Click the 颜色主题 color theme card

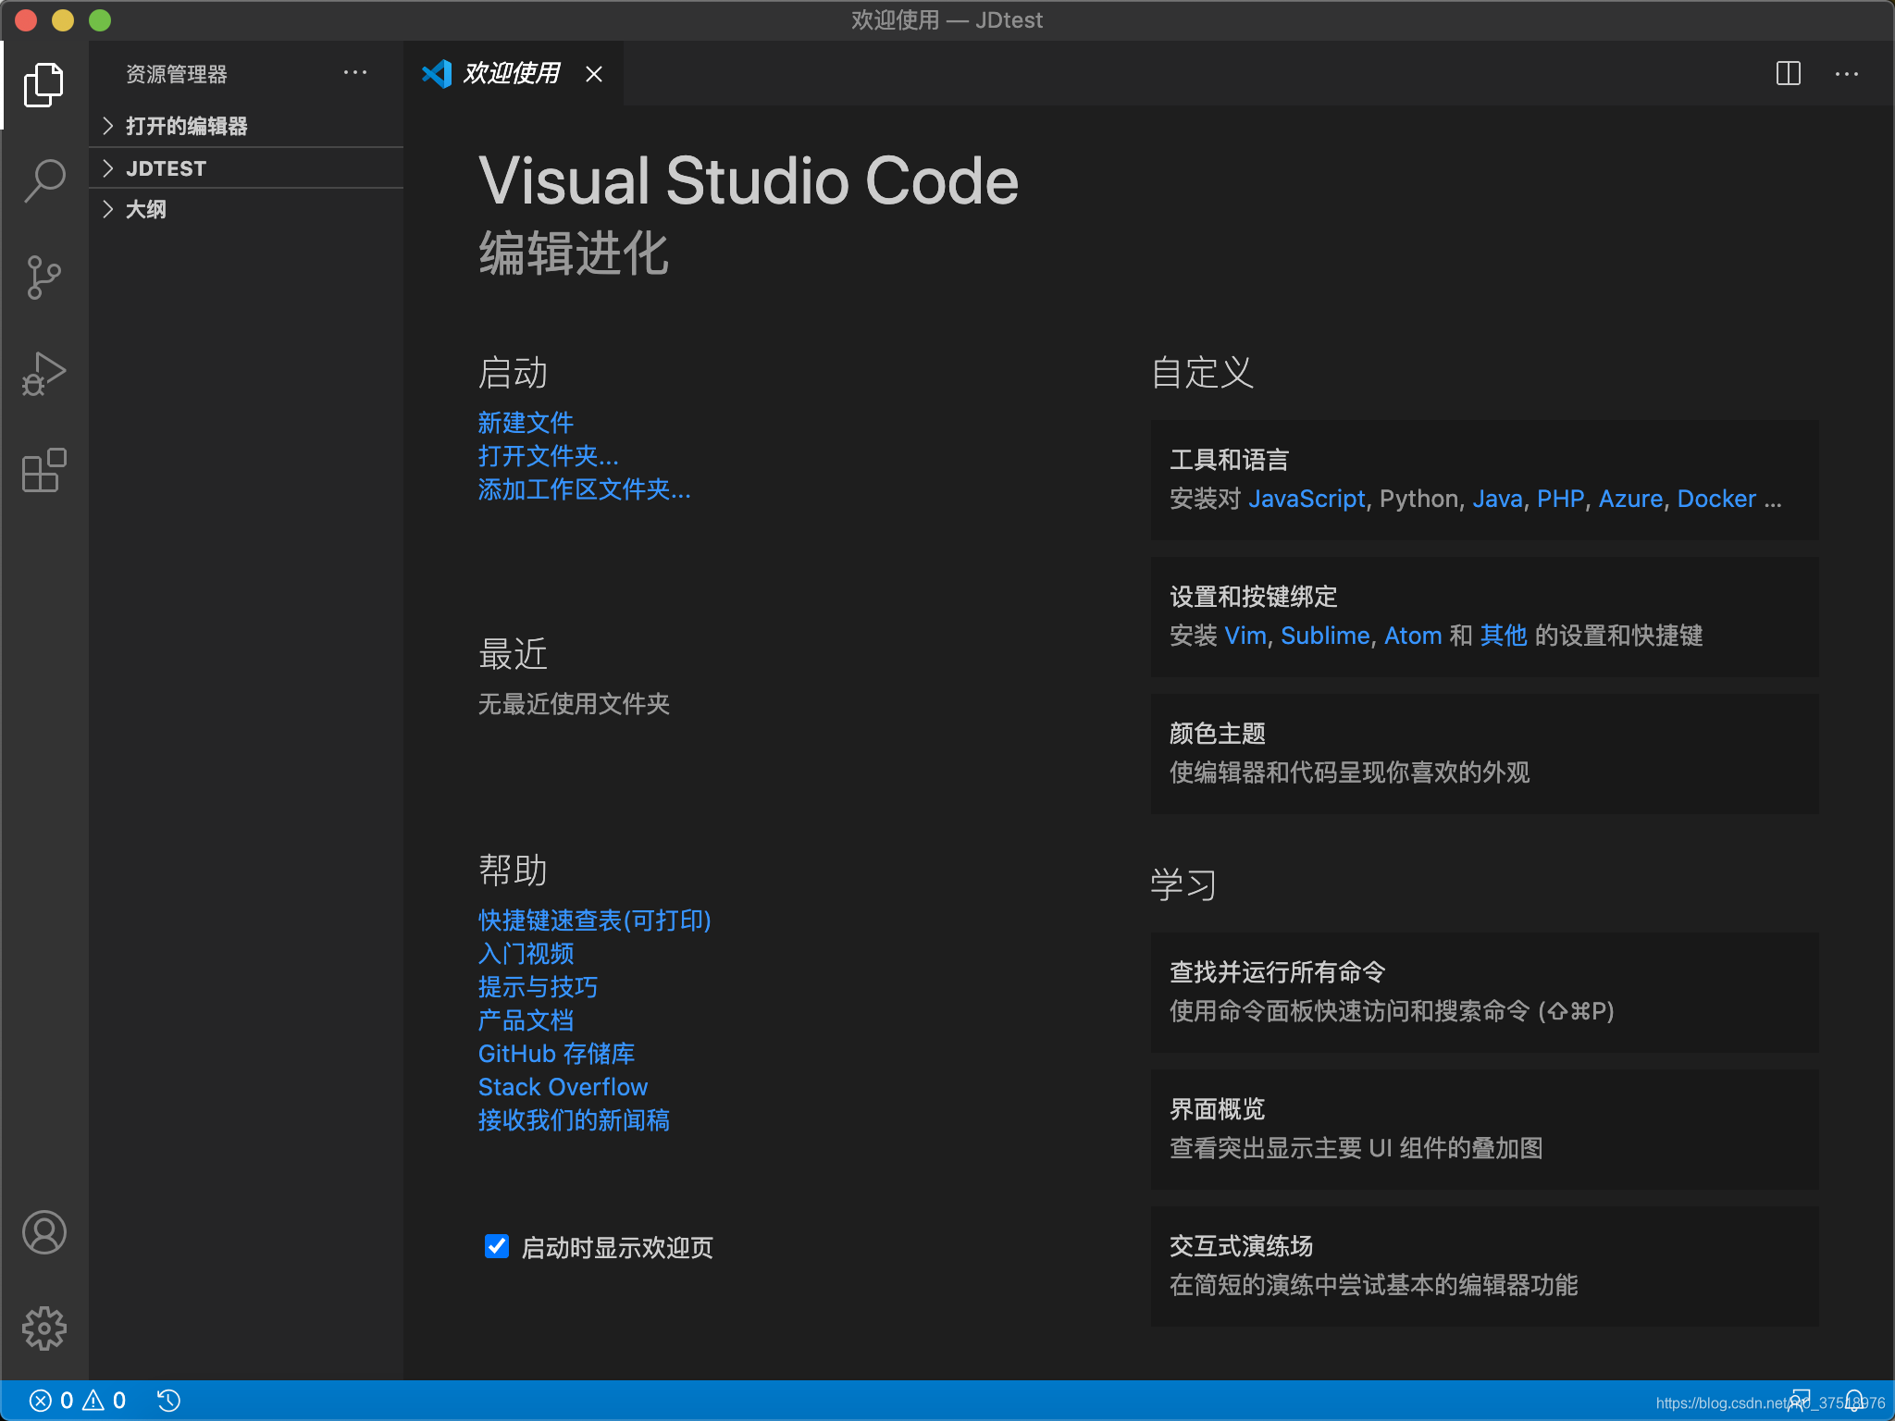[x=1484, y=753]
